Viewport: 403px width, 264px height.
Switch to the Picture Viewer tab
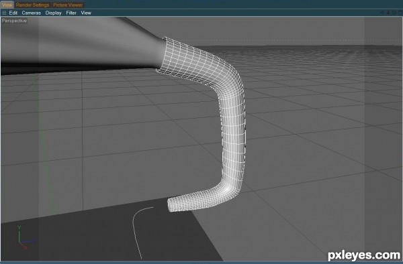pos(68,5)
